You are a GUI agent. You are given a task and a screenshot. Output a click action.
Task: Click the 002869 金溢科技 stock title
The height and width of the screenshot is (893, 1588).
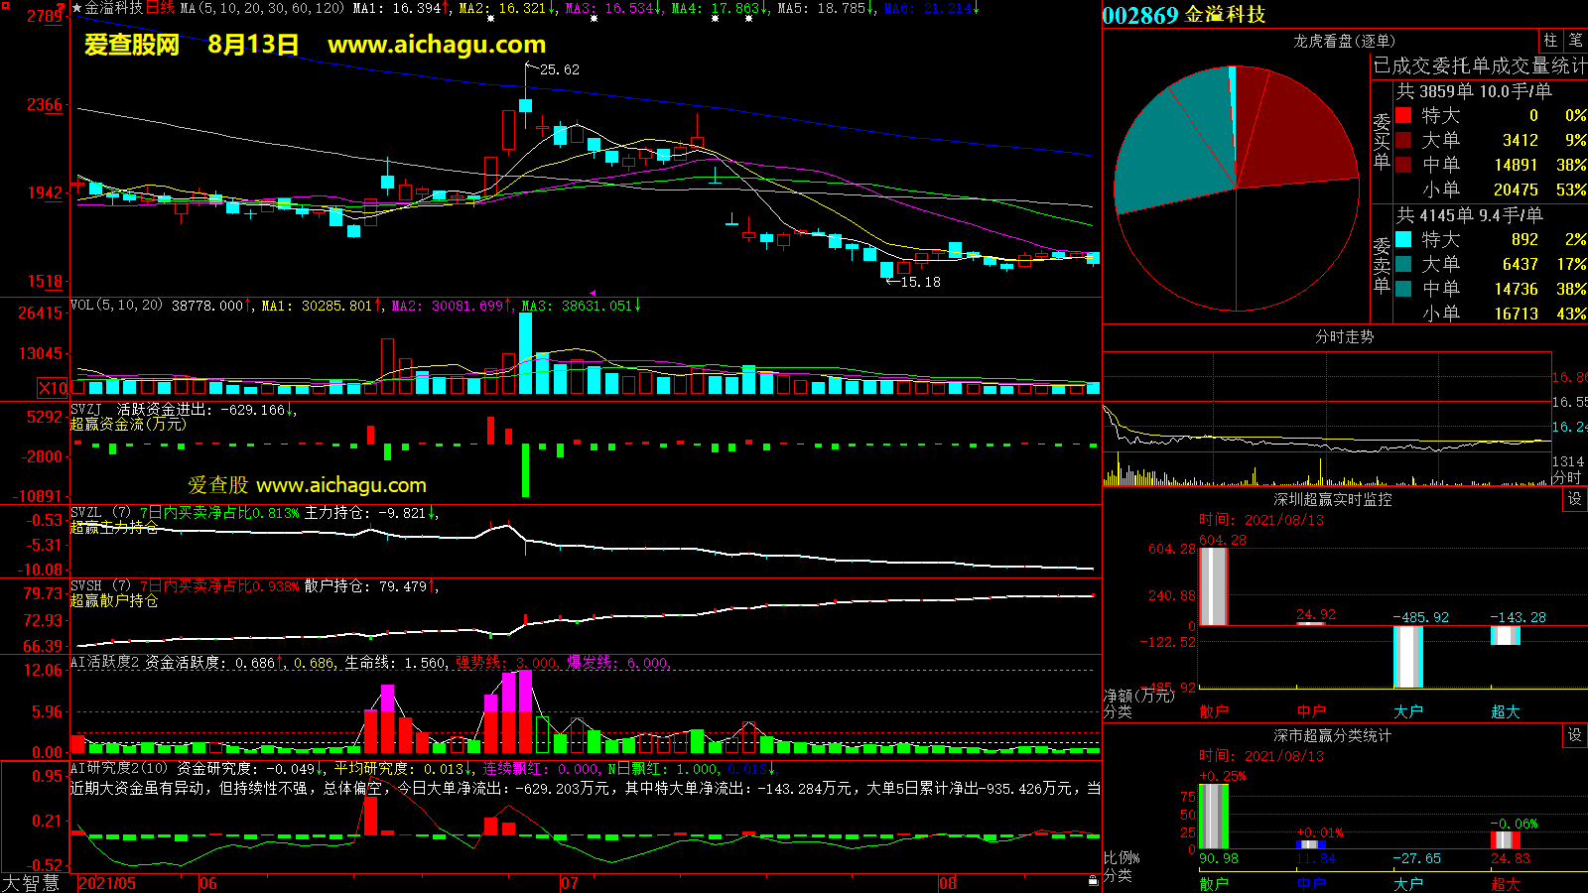click(x=1183, y=15)
